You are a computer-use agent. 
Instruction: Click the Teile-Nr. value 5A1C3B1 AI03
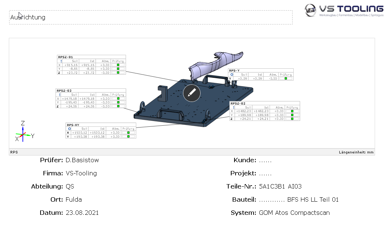[280, 186]
